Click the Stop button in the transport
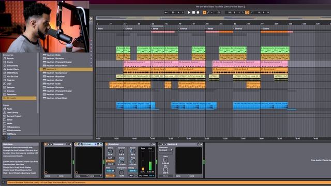 pyautogui.click(x=193, y=12)
